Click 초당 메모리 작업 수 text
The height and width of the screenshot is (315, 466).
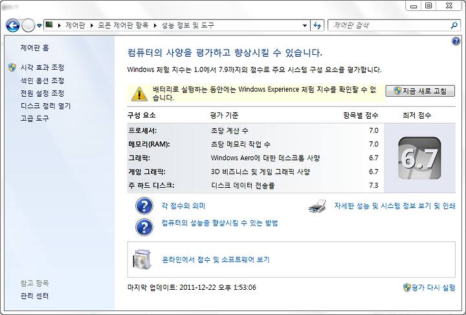[240, 145]
